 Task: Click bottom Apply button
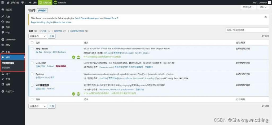(x=52, y=106)
